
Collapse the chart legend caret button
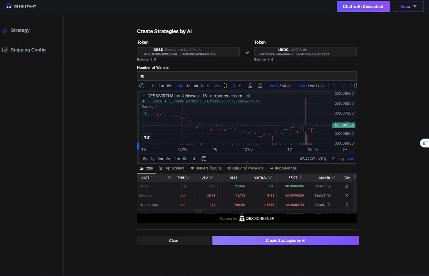click(146, 113)
